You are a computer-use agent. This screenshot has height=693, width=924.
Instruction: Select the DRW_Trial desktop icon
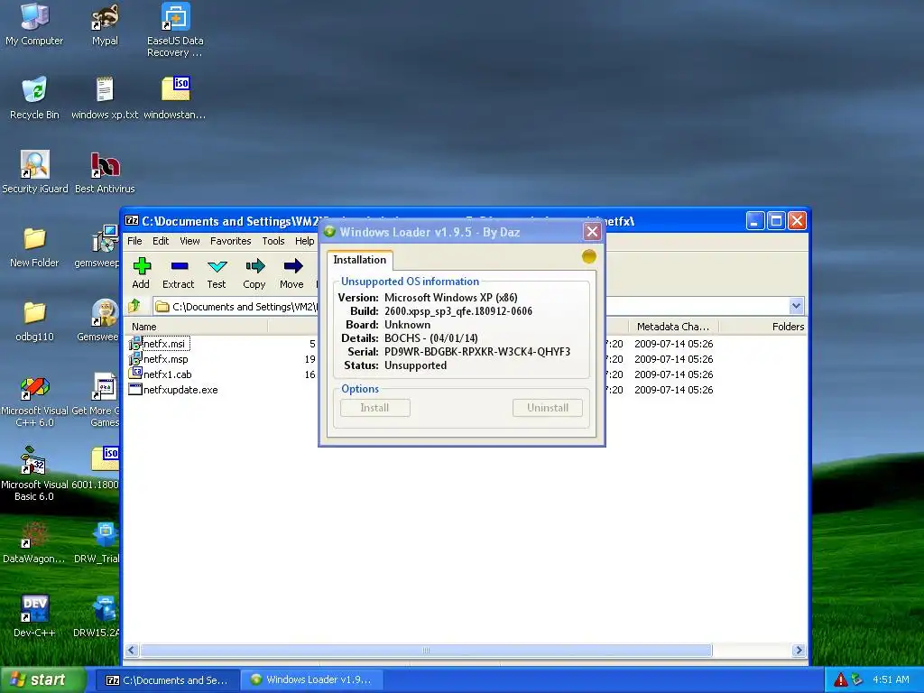(x=97, y=542)
